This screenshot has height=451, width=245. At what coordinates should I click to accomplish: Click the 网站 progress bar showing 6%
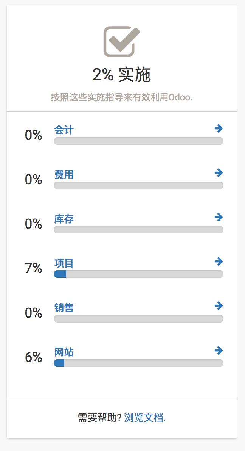pos(138,363)
